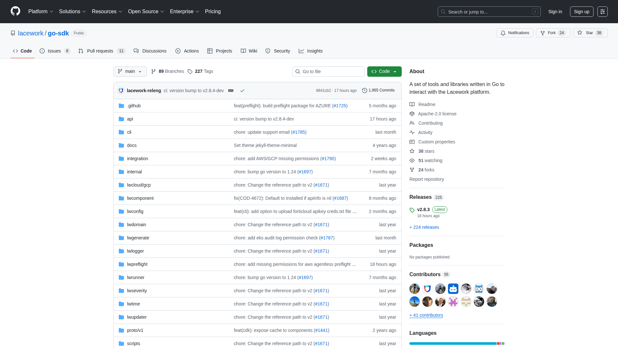Screen dimensions: 618x348
Task: Open the commit history clock icon
Action: (364, 91)
